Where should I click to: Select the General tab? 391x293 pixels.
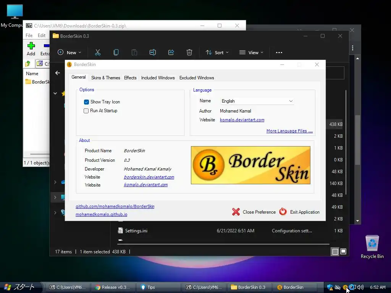pos(79,77)
